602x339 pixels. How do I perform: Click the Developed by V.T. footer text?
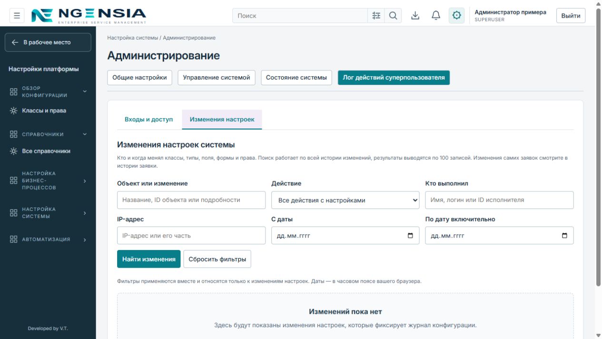[48, 329]
